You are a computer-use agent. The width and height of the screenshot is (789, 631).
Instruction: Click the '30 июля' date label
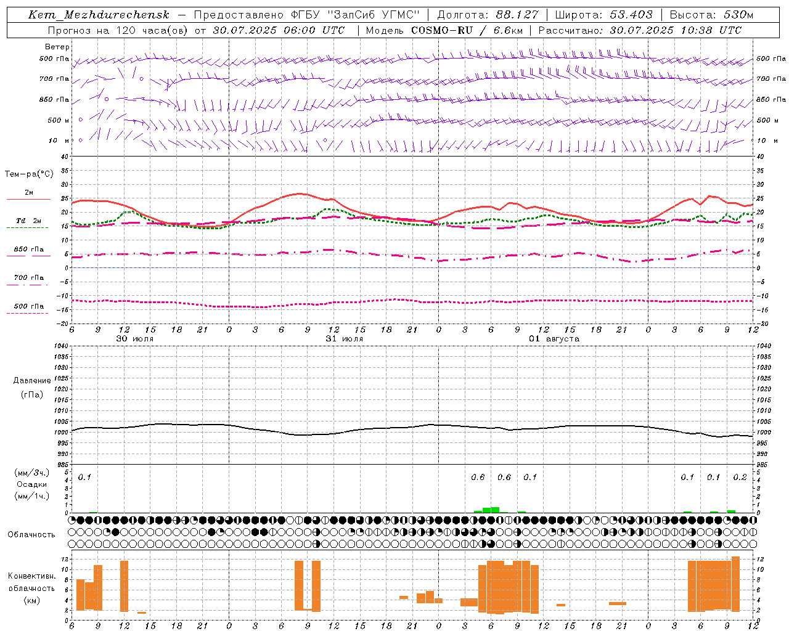pos(135,339)
